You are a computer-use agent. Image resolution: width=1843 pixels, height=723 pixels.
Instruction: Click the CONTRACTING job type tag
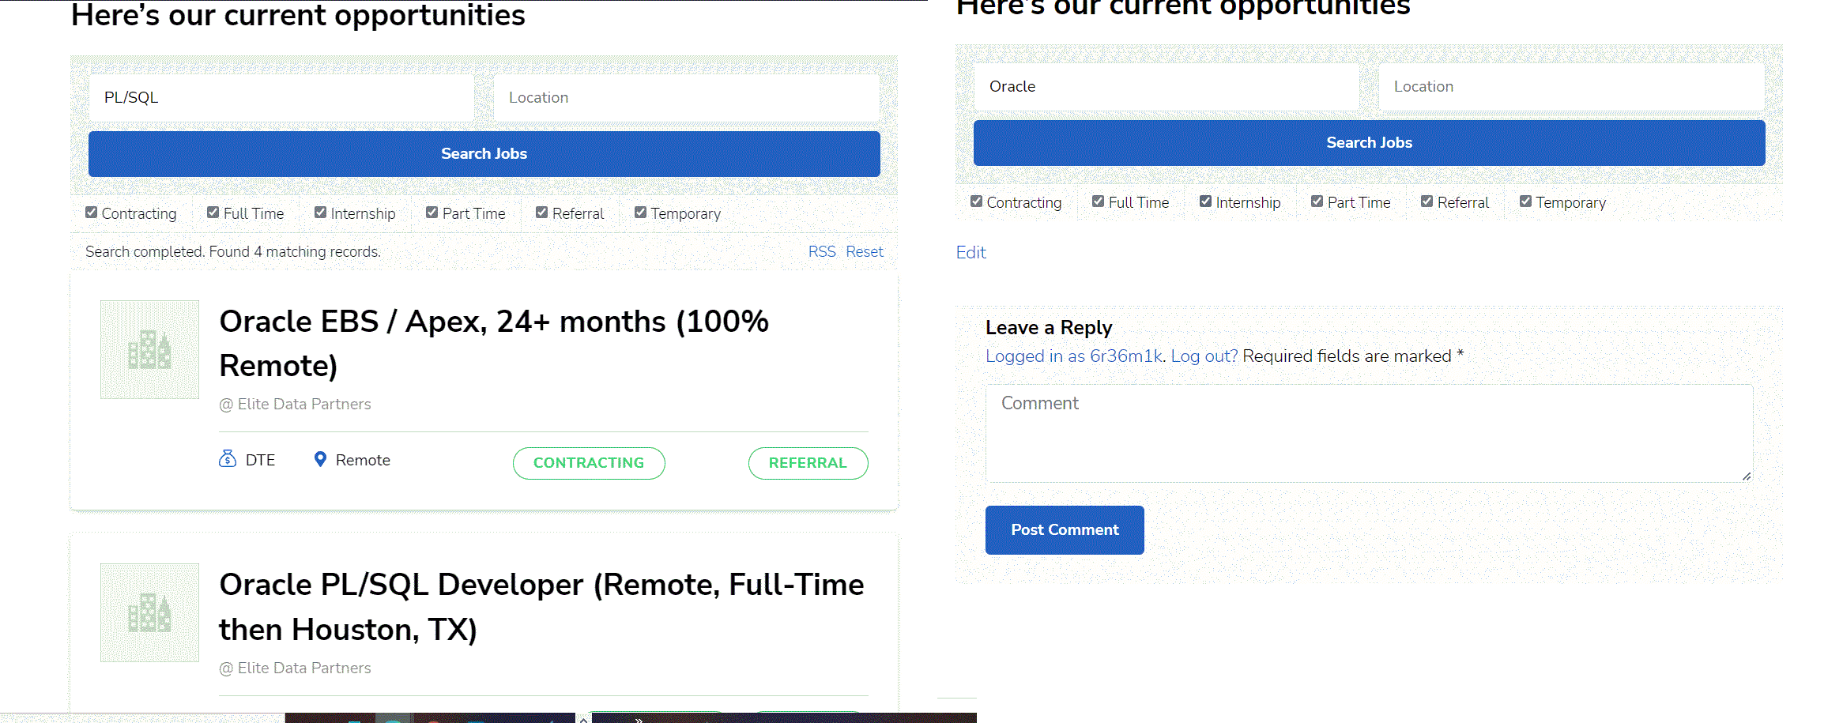coord(589,463)
